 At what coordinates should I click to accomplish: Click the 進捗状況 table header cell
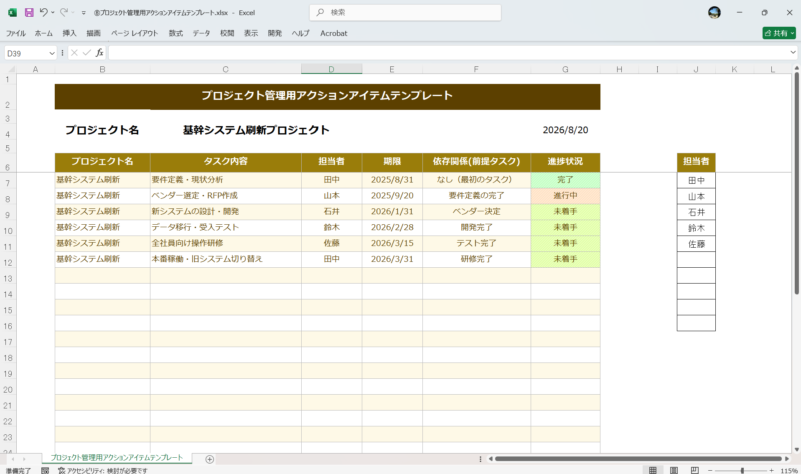(x=565, y=162)
